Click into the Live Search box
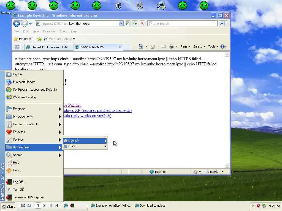 pos(182,24)
